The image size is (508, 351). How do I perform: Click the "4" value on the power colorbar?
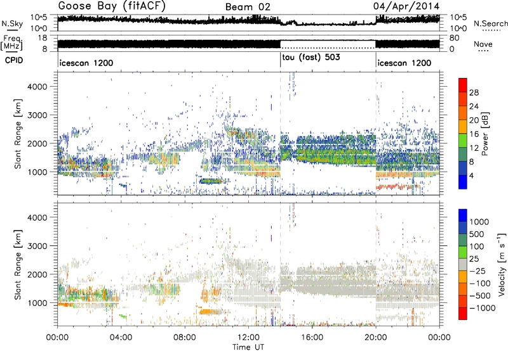point(471,175)
